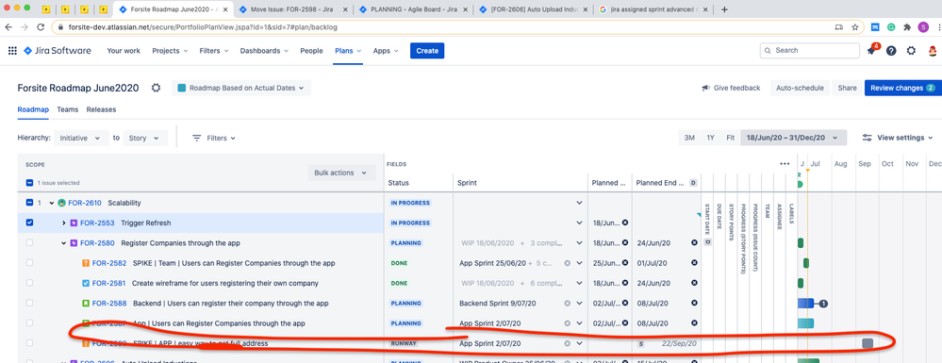Click the epic icon for FOR-2553

74,223
